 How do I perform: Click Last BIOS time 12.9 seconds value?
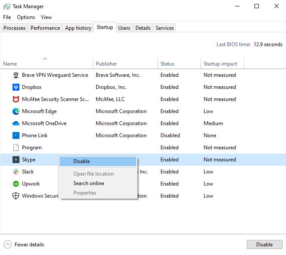[268, 44]
